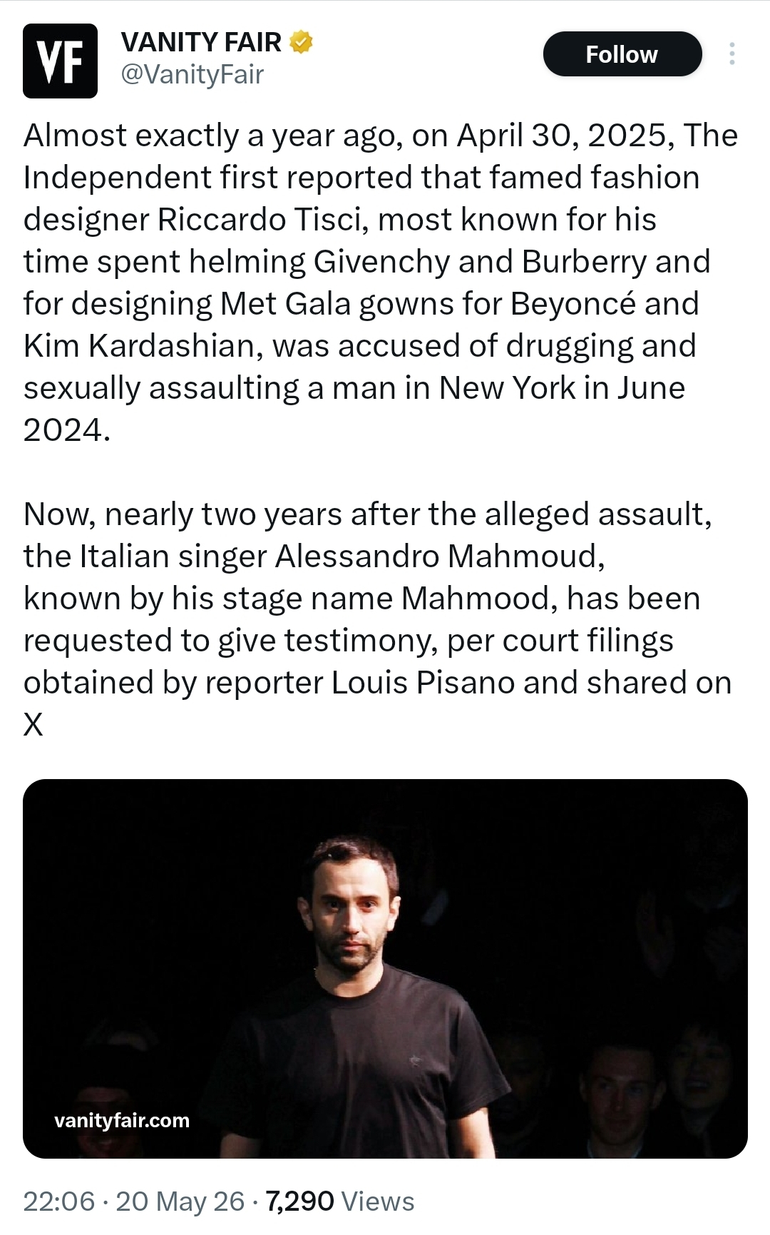Open the Vanity Fair VF profile avatar

(60, 61)
